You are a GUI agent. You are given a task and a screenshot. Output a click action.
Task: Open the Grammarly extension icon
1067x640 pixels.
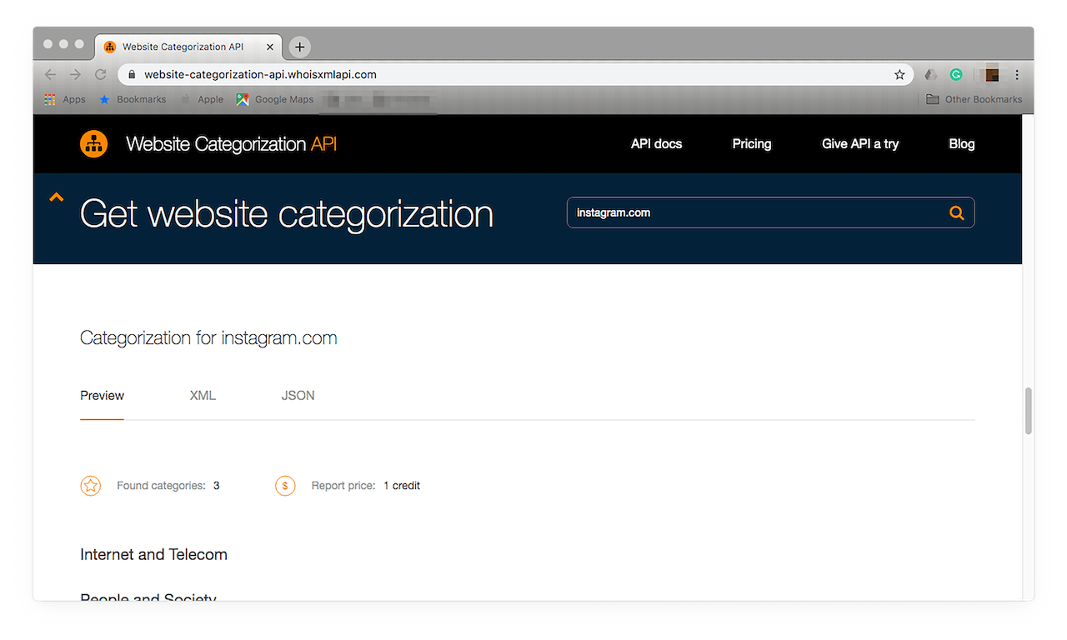956,75
